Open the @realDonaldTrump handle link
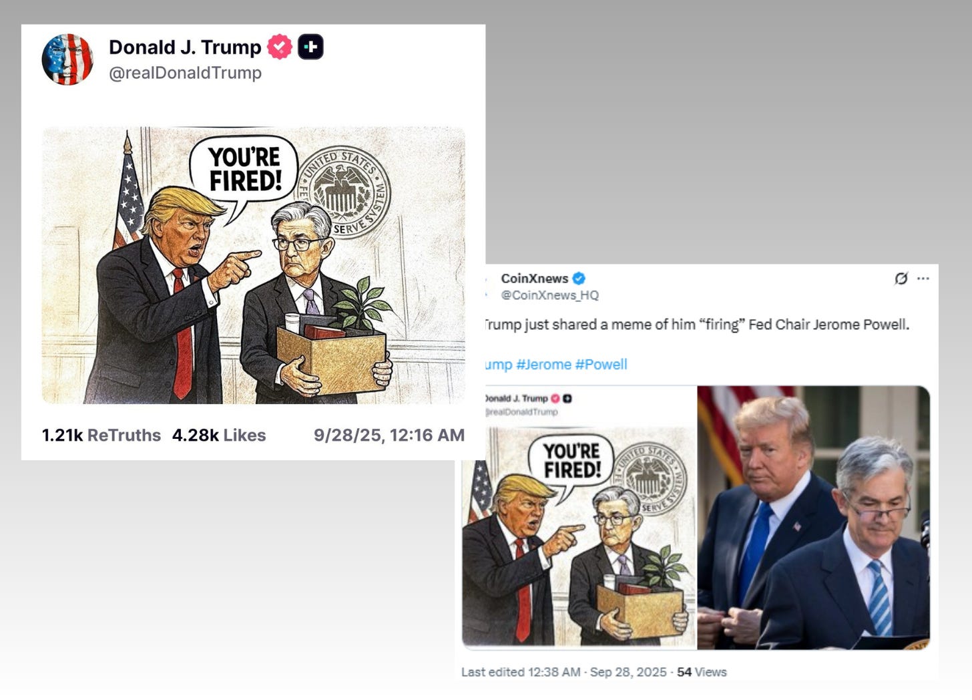The width and height of the screenshot is (972, 700). 185,73
